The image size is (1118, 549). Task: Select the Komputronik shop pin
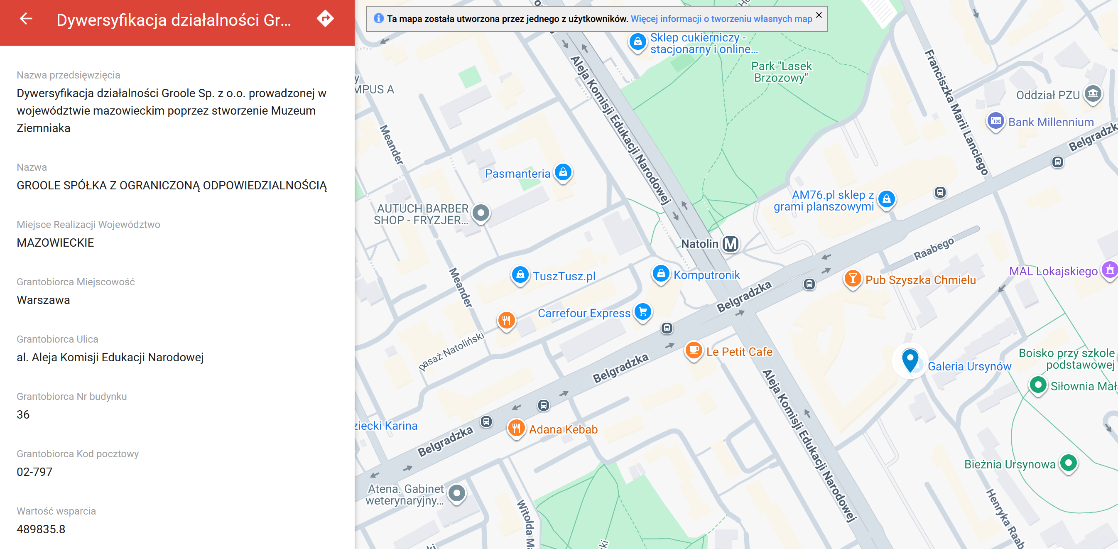pyautogui.click(x=661, y=273)
